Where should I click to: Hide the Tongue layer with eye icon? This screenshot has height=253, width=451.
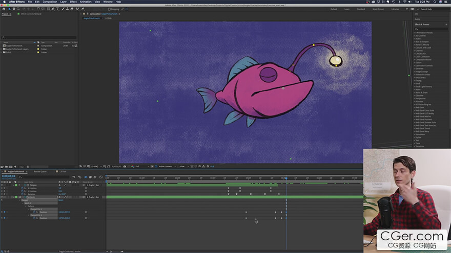pos(2,185)
